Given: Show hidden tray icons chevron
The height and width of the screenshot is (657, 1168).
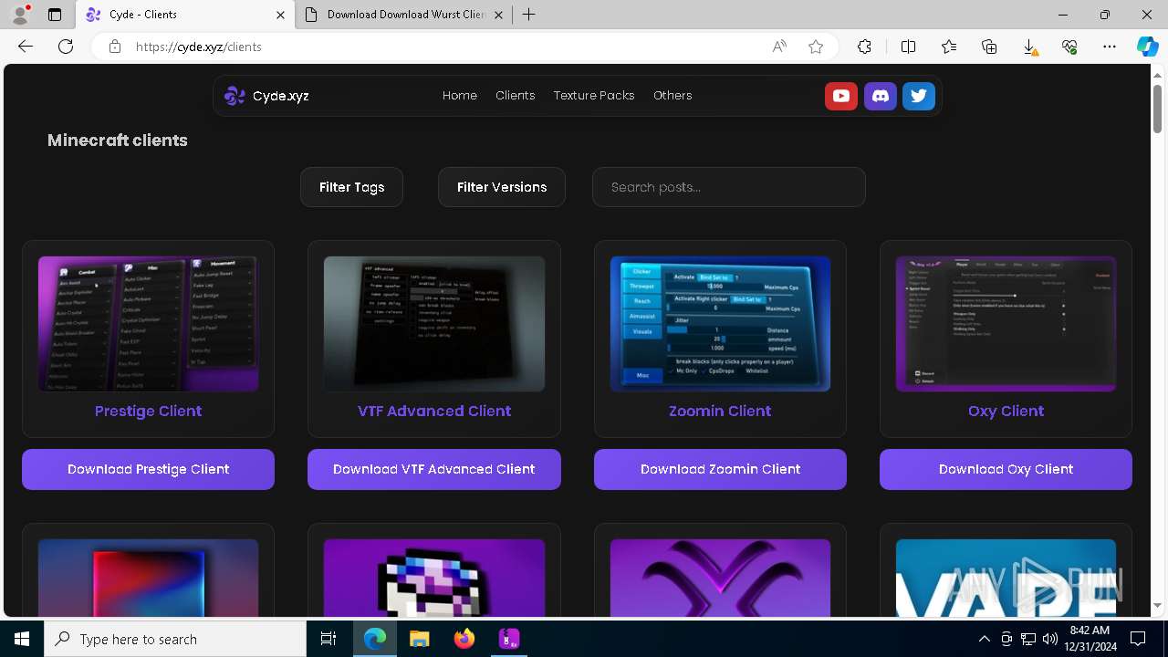Looking at the screenshot, I should [x=985, y=639].
